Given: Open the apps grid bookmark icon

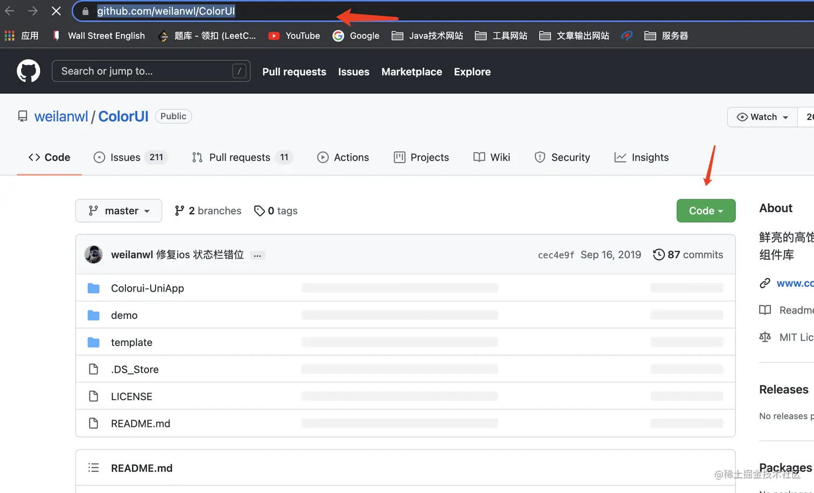Looking at the screenshot, I should click(10, 36).
